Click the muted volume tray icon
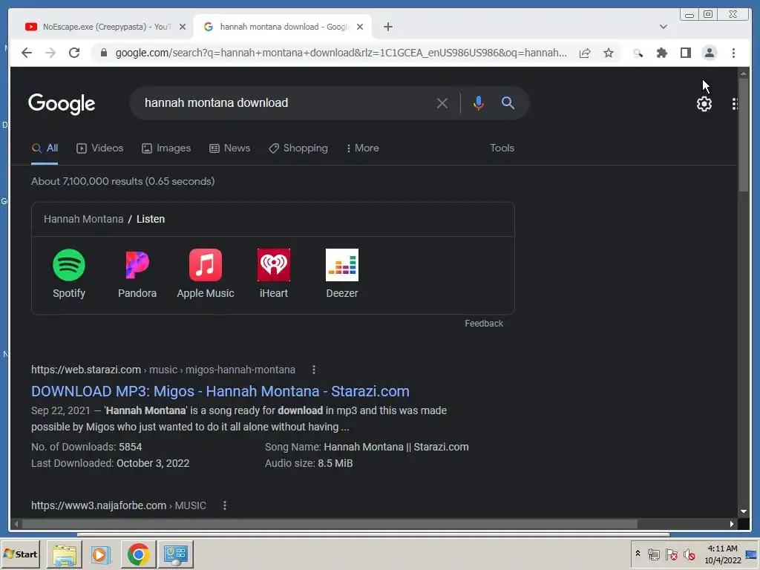 click(x=689, y=554)
